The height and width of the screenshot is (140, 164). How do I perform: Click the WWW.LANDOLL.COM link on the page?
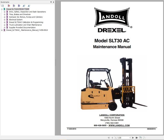(119, 125)
